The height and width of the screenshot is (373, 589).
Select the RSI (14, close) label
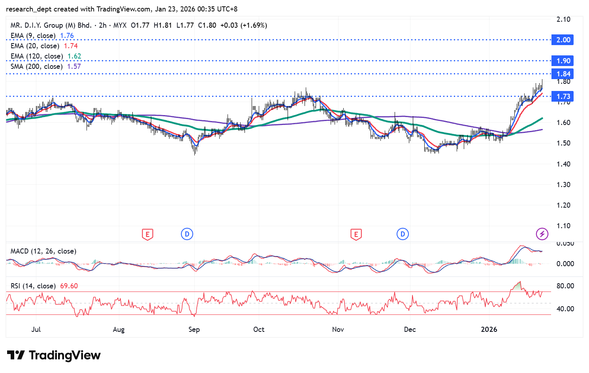click(x=33, y=286)
